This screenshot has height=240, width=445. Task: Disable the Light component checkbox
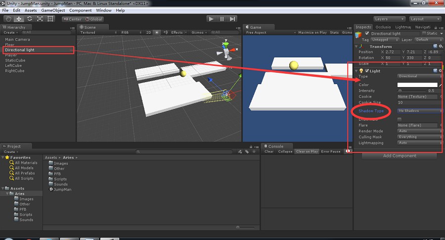367,71
